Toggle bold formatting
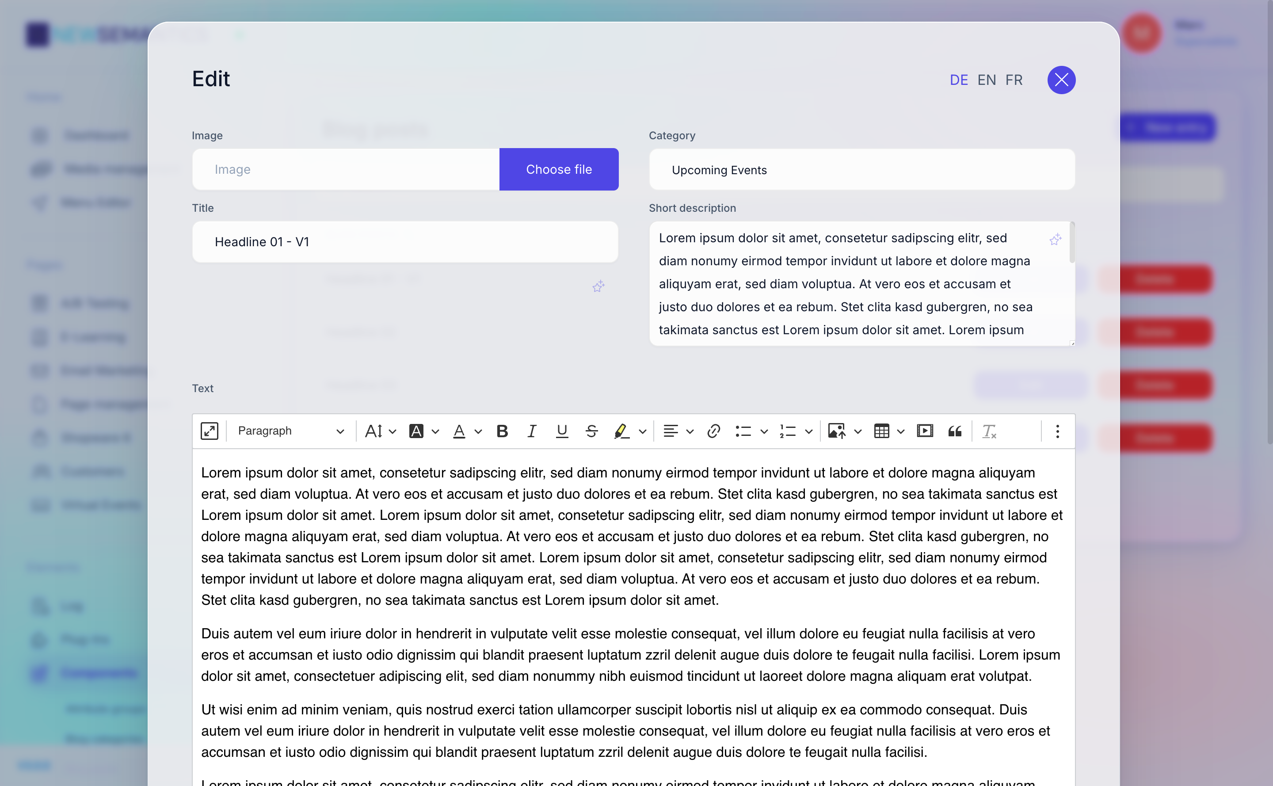This screenshot has width=1273, height=786. pos(502,431)
